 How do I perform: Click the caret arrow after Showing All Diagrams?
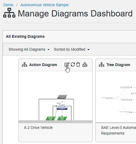click(x=48, y=50)
